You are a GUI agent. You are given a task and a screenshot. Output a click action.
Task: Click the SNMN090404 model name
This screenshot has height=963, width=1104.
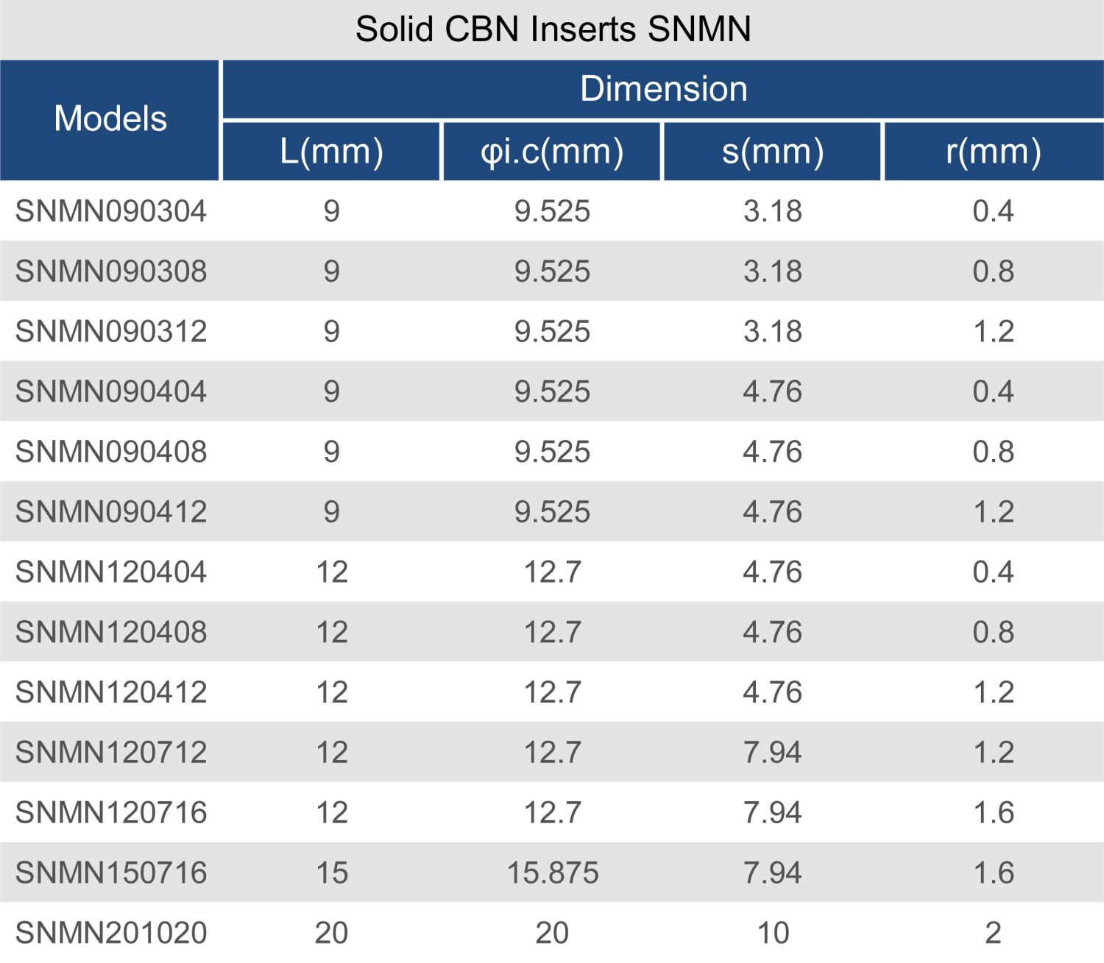[111, 391]
